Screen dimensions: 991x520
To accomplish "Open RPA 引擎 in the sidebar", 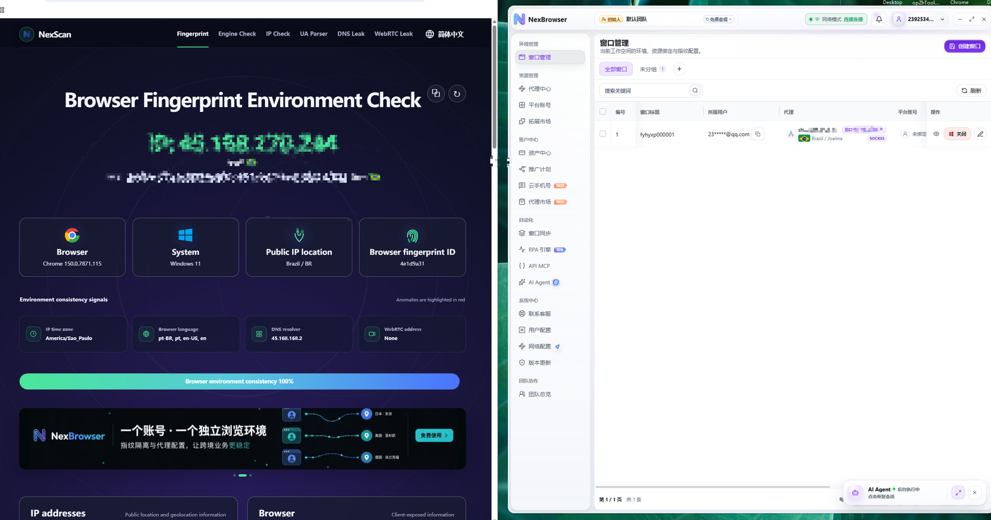I will [550, 250].
